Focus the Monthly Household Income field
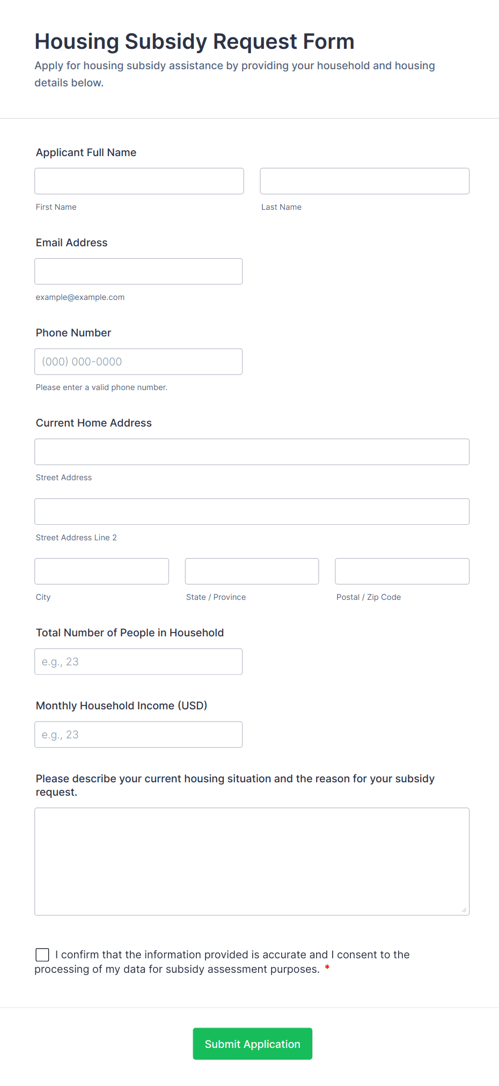Viewport: 499px width, 1086px height. click(138, 735)
